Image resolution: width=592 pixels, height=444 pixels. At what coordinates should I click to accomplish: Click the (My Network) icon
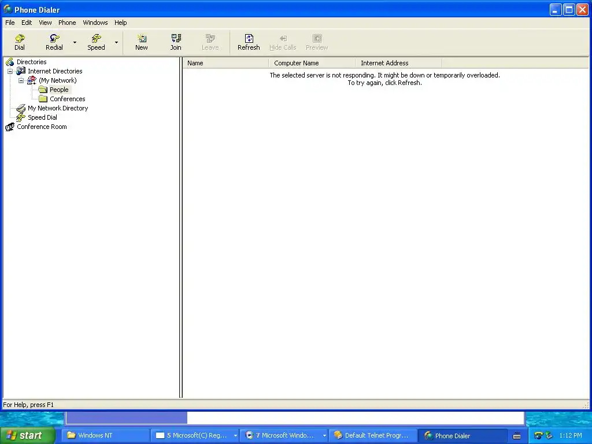(x=32, y=80)
